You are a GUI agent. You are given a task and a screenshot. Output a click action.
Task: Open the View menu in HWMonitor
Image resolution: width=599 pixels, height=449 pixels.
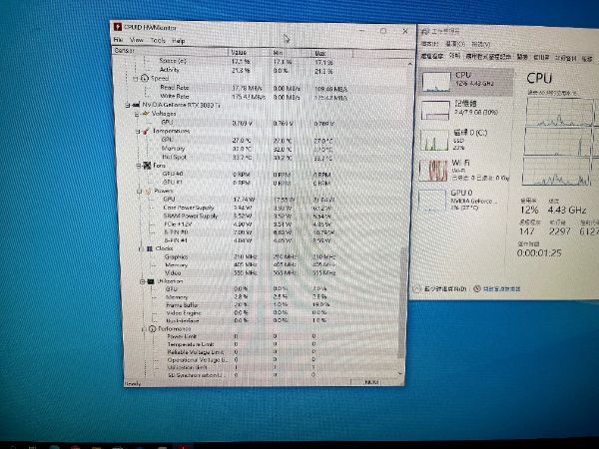[137, 40]
